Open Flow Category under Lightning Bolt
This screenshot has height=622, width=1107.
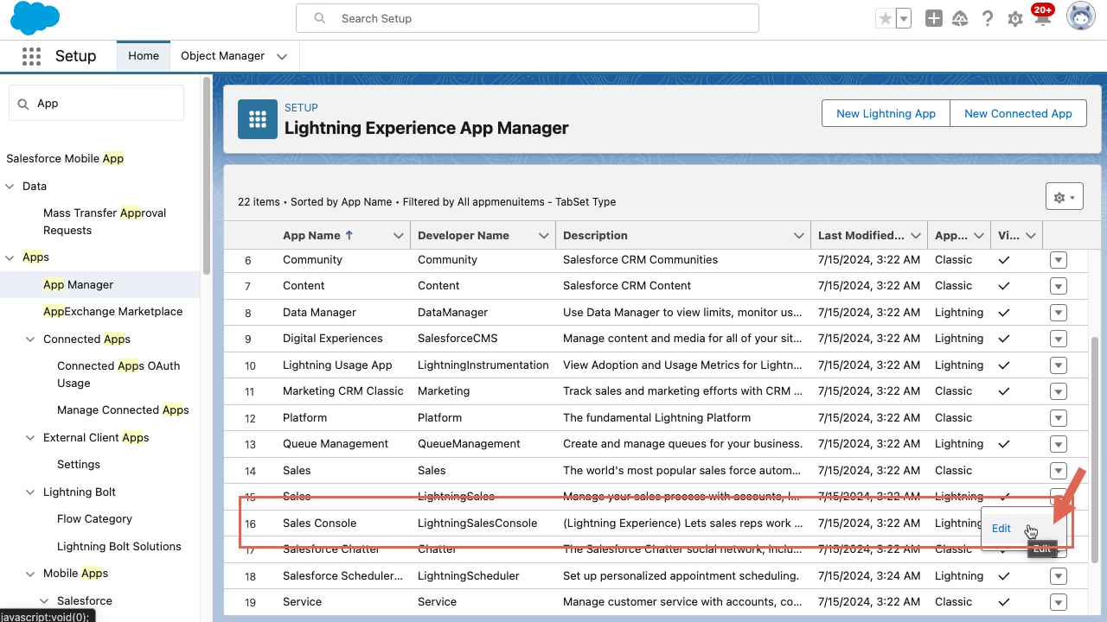[x=94, y=519]
